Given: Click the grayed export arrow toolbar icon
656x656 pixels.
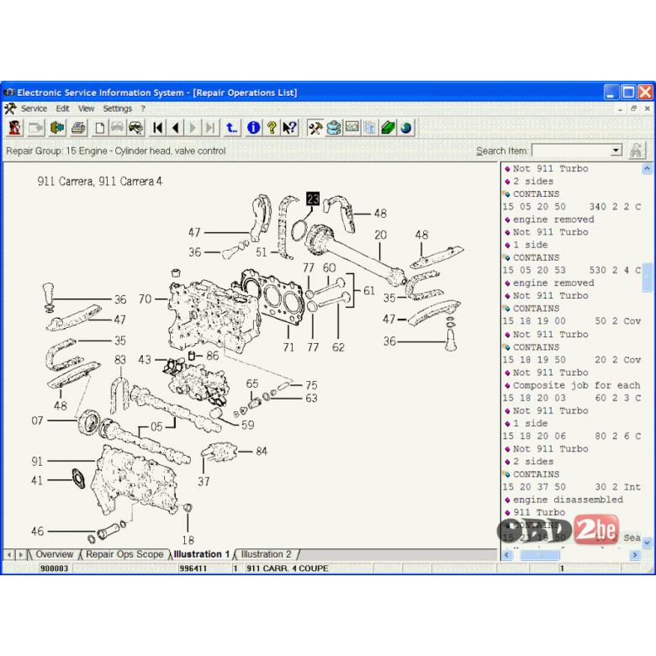Looking at the screenshot, I should pos(36,128).
